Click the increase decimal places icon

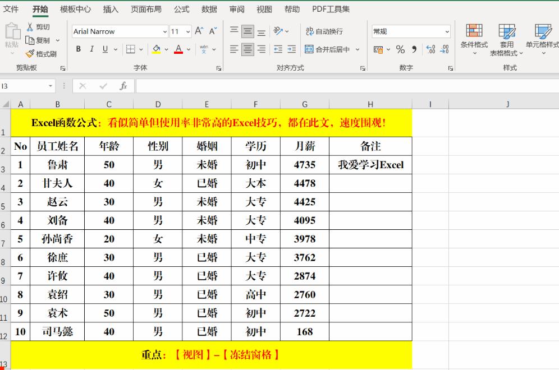click(430, 49)
